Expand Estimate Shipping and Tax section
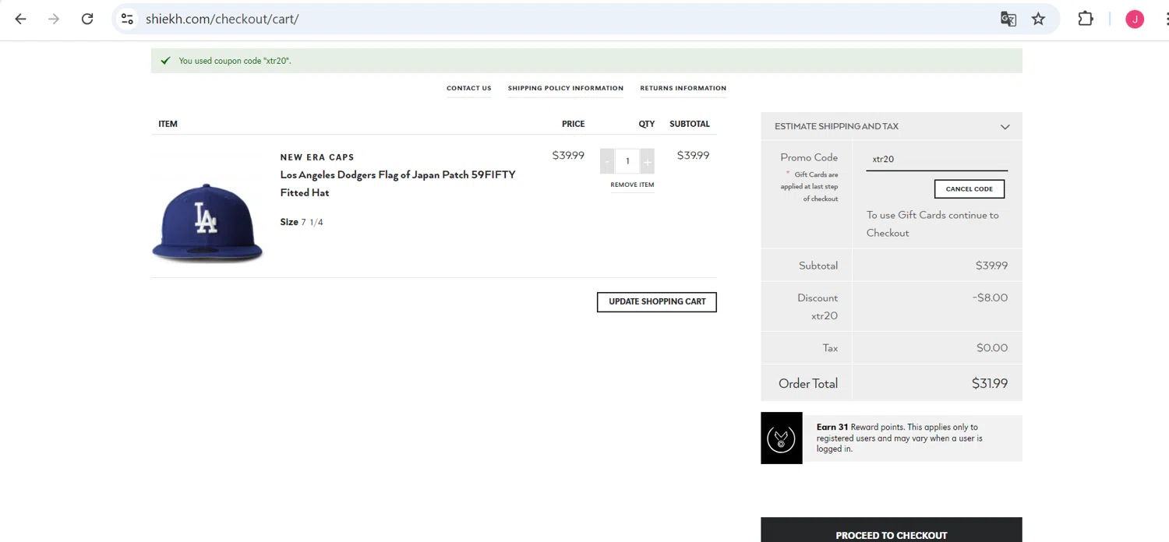Image resolution: width=1169 pixels, height=542 pixels. click(892, 126)
